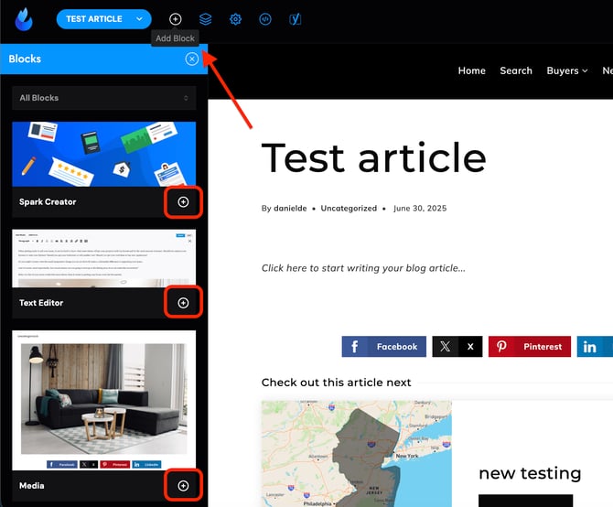Image resolution: width=613 pixels, height=507 pixels.
Task: Click the Add Block plus icon in toolbar
Action: point(176,19)
